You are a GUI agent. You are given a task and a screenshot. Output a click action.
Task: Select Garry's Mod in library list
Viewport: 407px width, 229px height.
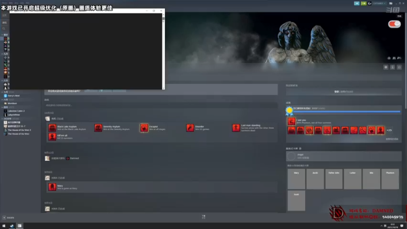pos(14,96)
